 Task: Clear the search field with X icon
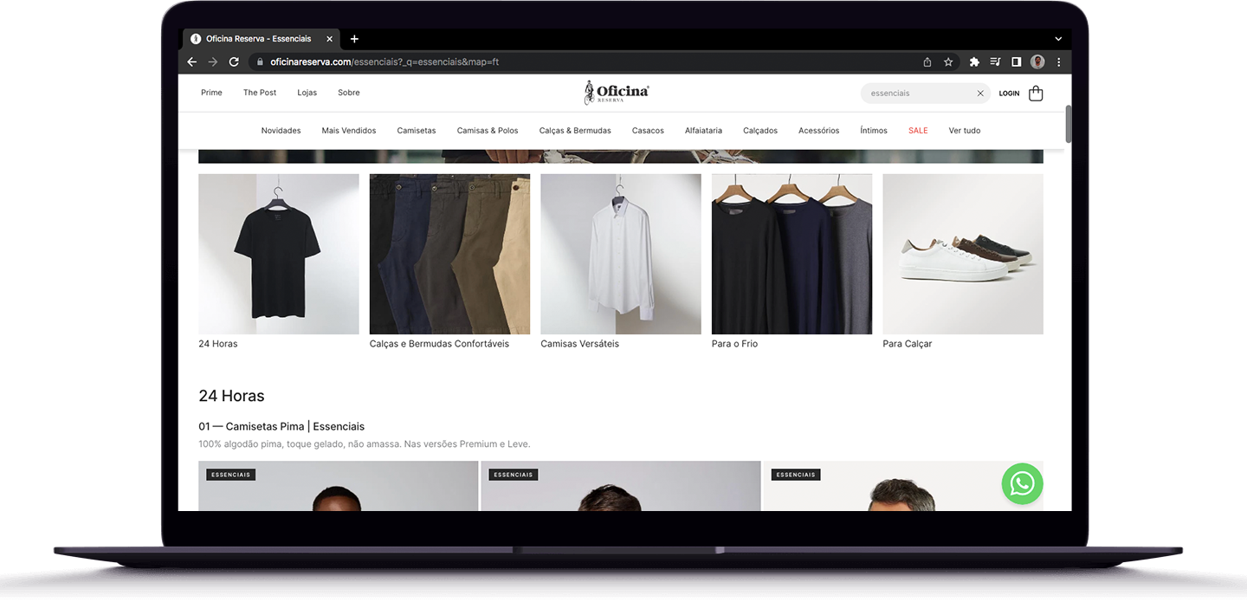coord(980,94)
